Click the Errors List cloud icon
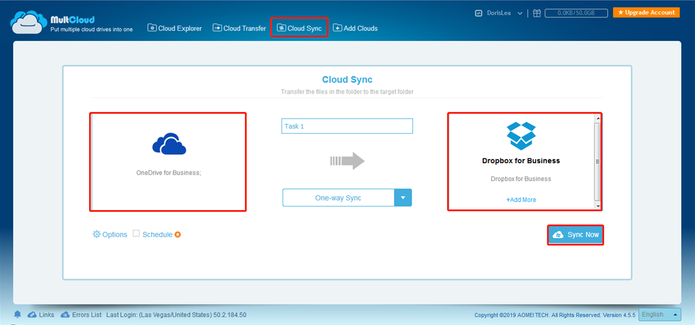695x325 pixels. (x=65, y=315)
